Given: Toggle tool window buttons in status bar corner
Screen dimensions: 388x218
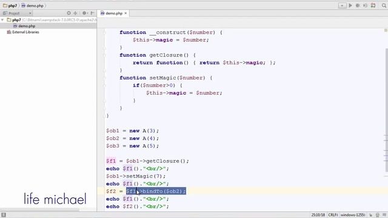Looking at the screenshot, I should [x=4, y=215].
